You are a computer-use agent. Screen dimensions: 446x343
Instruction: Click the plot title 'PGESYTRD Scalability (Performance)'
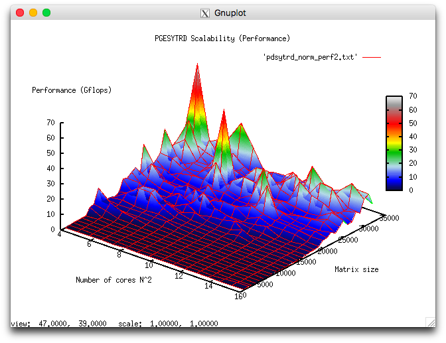tap(222, 38)
